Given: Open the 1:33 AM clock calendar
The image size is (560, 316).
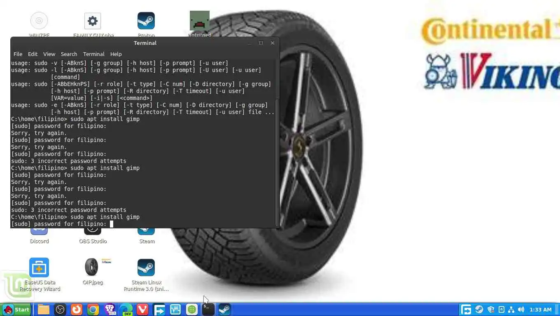Looking at the screenshot, I should coord(541,309).
